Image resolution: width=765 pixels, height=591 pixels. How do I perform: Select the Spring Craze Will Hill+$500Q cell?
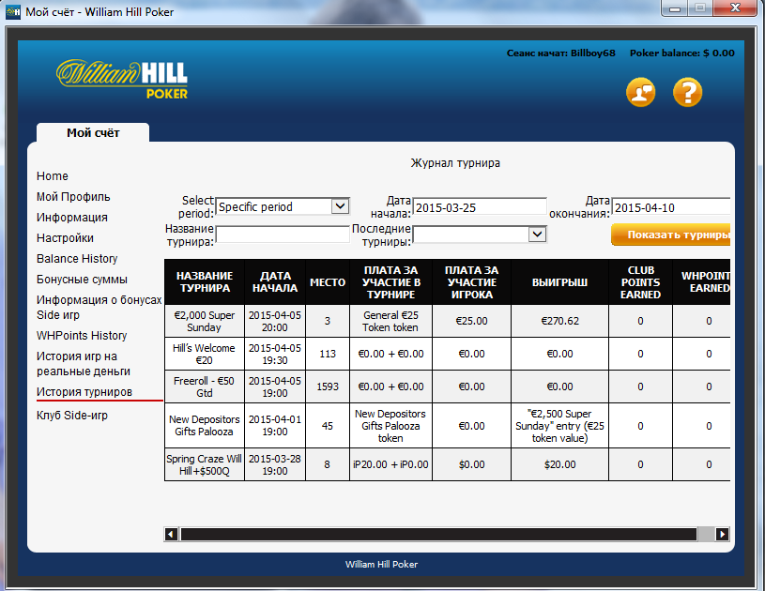[205, 464]
